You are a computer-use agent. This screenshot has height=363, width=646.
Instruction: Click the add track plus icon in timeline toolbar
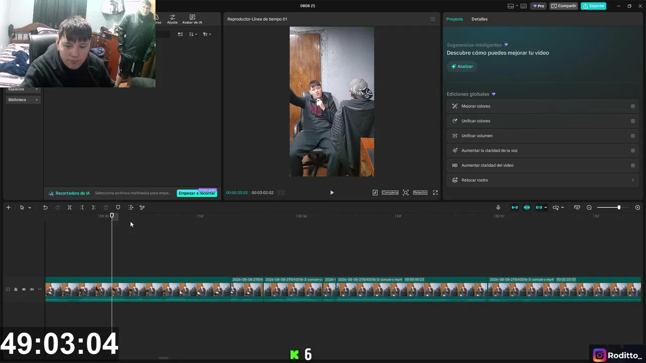pos(8,207)
